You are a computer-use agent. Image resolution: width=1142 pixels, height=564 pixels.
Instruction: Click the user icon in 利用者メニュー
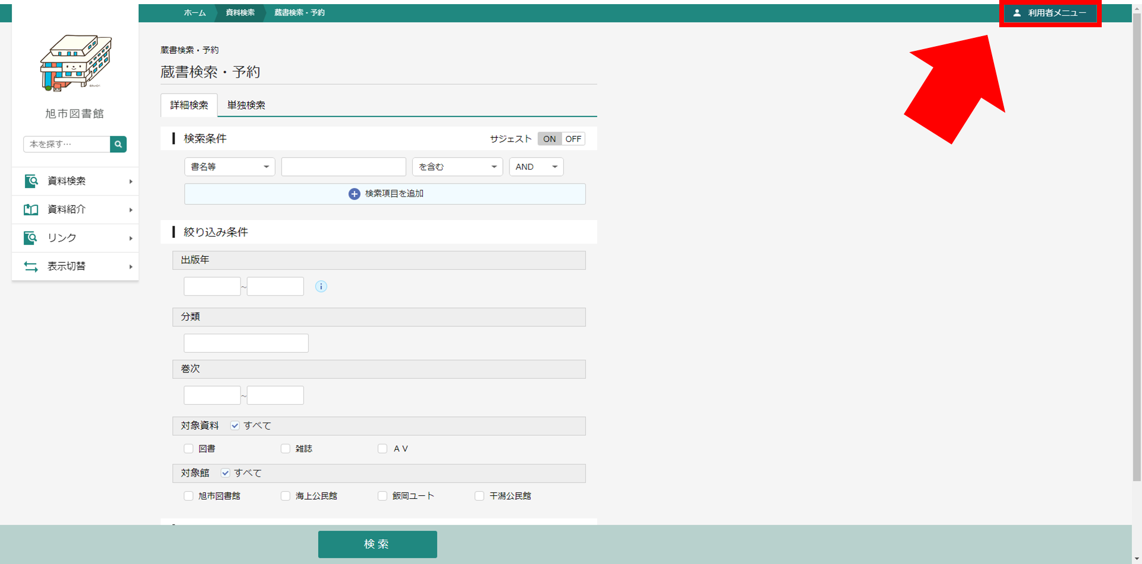pos(1017,13)
